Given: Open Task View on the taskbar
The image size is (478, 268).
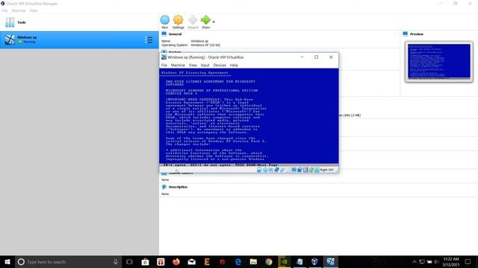Looking at the screenshot, I should pos(129,261).
